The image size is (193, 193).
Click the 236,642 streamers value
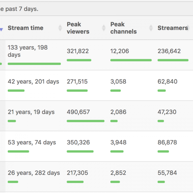pos(169,51)
